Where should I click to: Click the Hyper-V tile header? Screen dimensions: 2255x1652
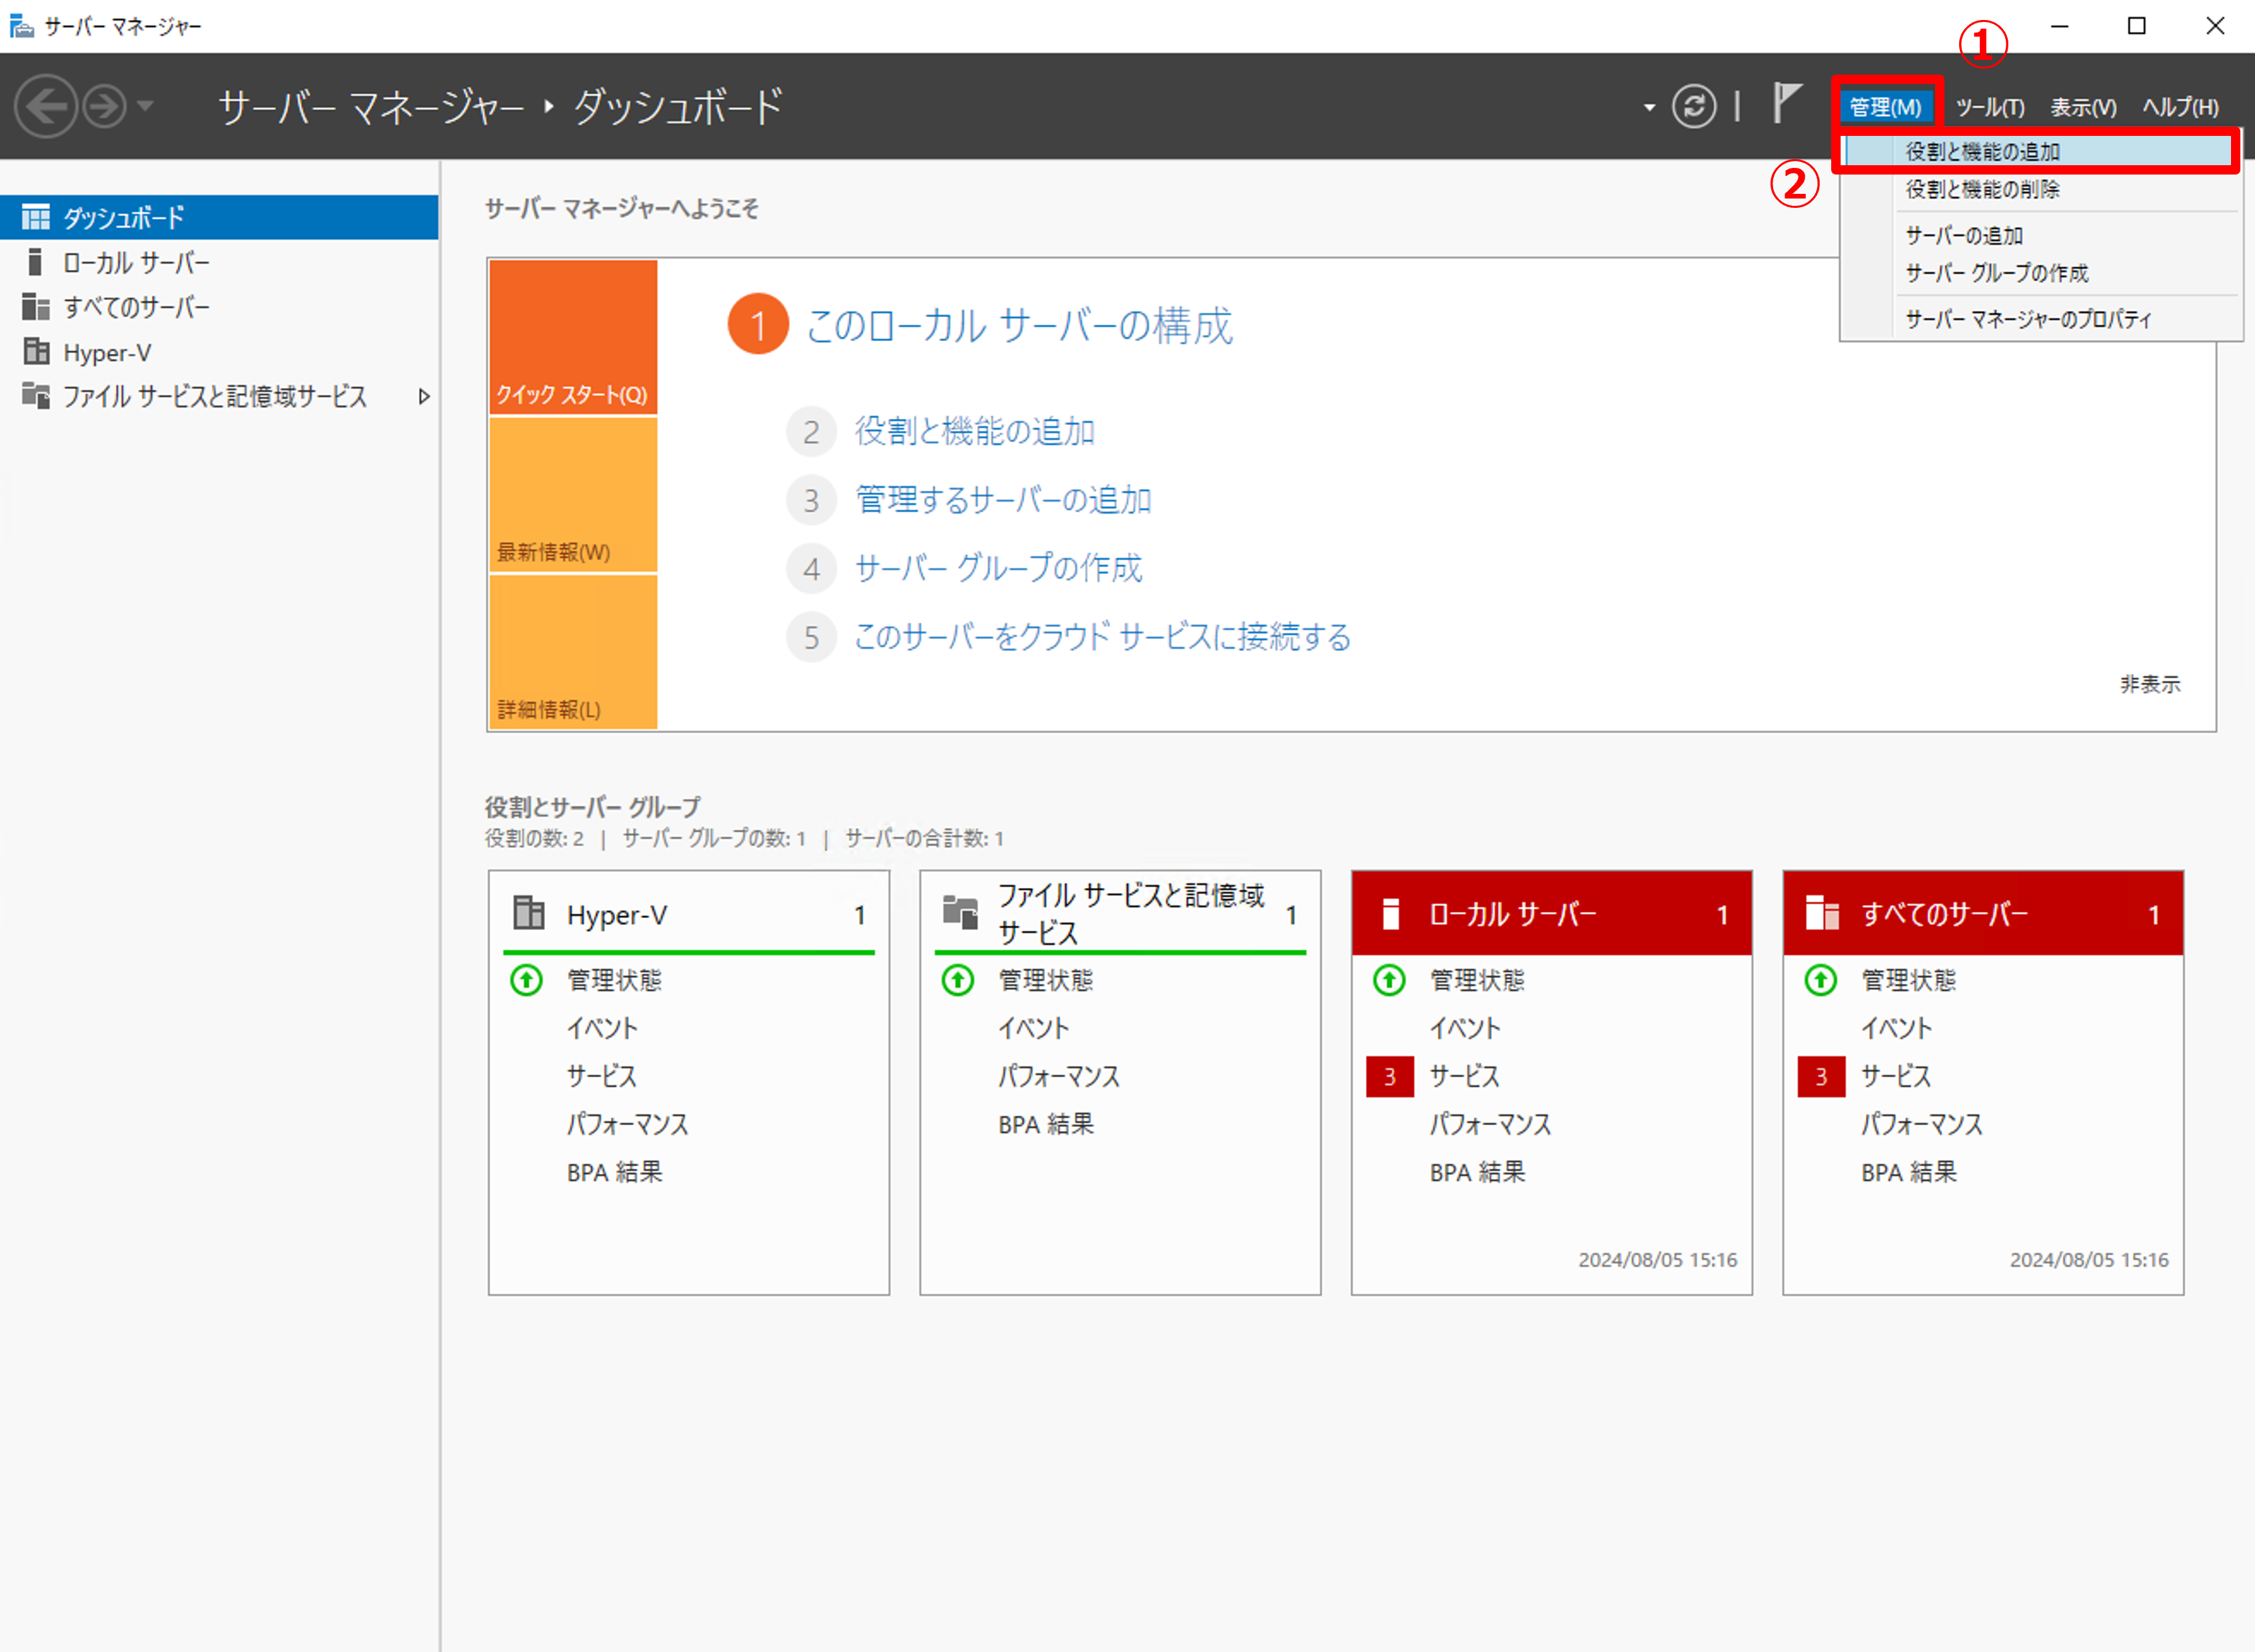688,914
